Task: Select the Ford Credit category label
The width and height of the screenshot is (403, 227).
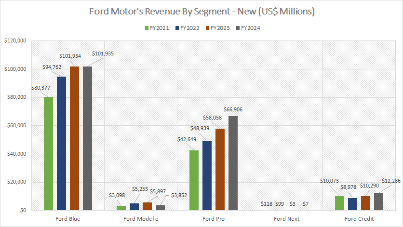Action: coord(359,219)
